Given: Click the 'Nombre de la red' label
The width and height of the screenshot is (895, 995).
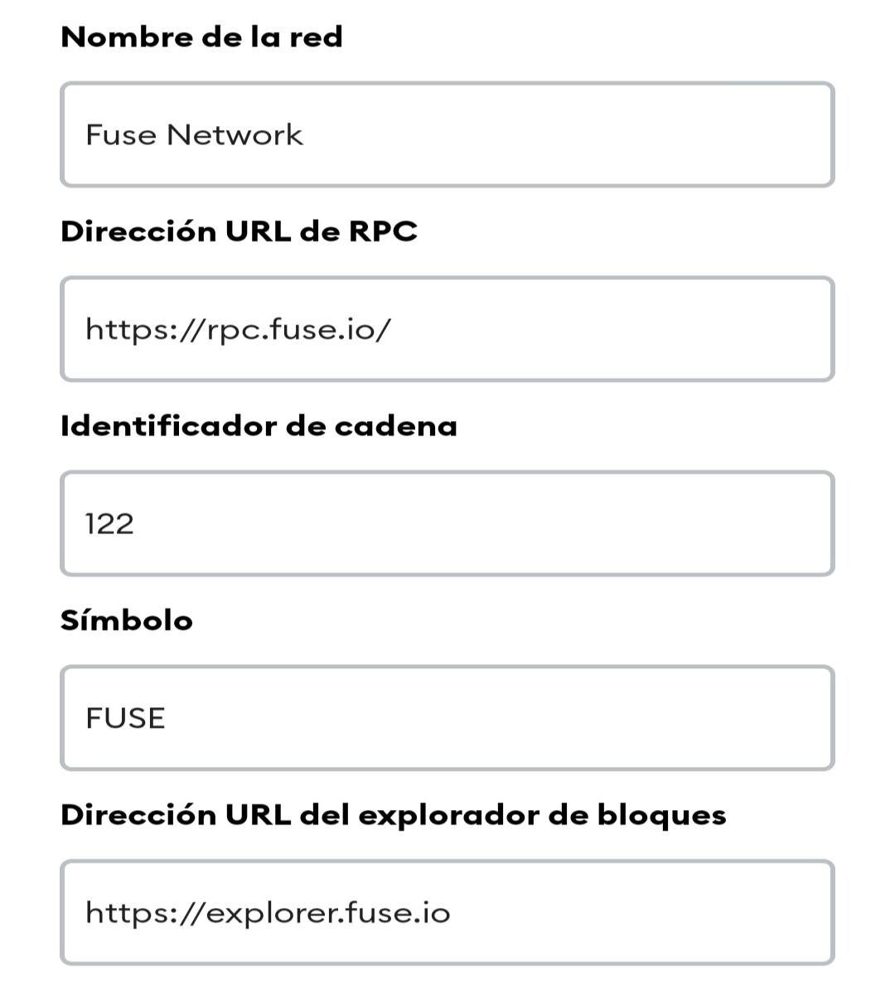Looking at the screenshot, I should point(201,37).
